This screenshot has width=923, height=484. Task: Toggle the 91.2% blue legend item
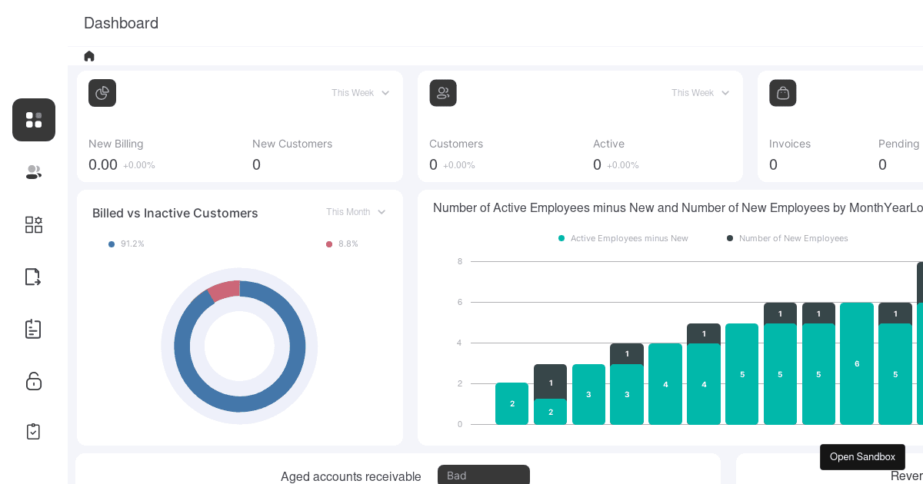[127, 244]
